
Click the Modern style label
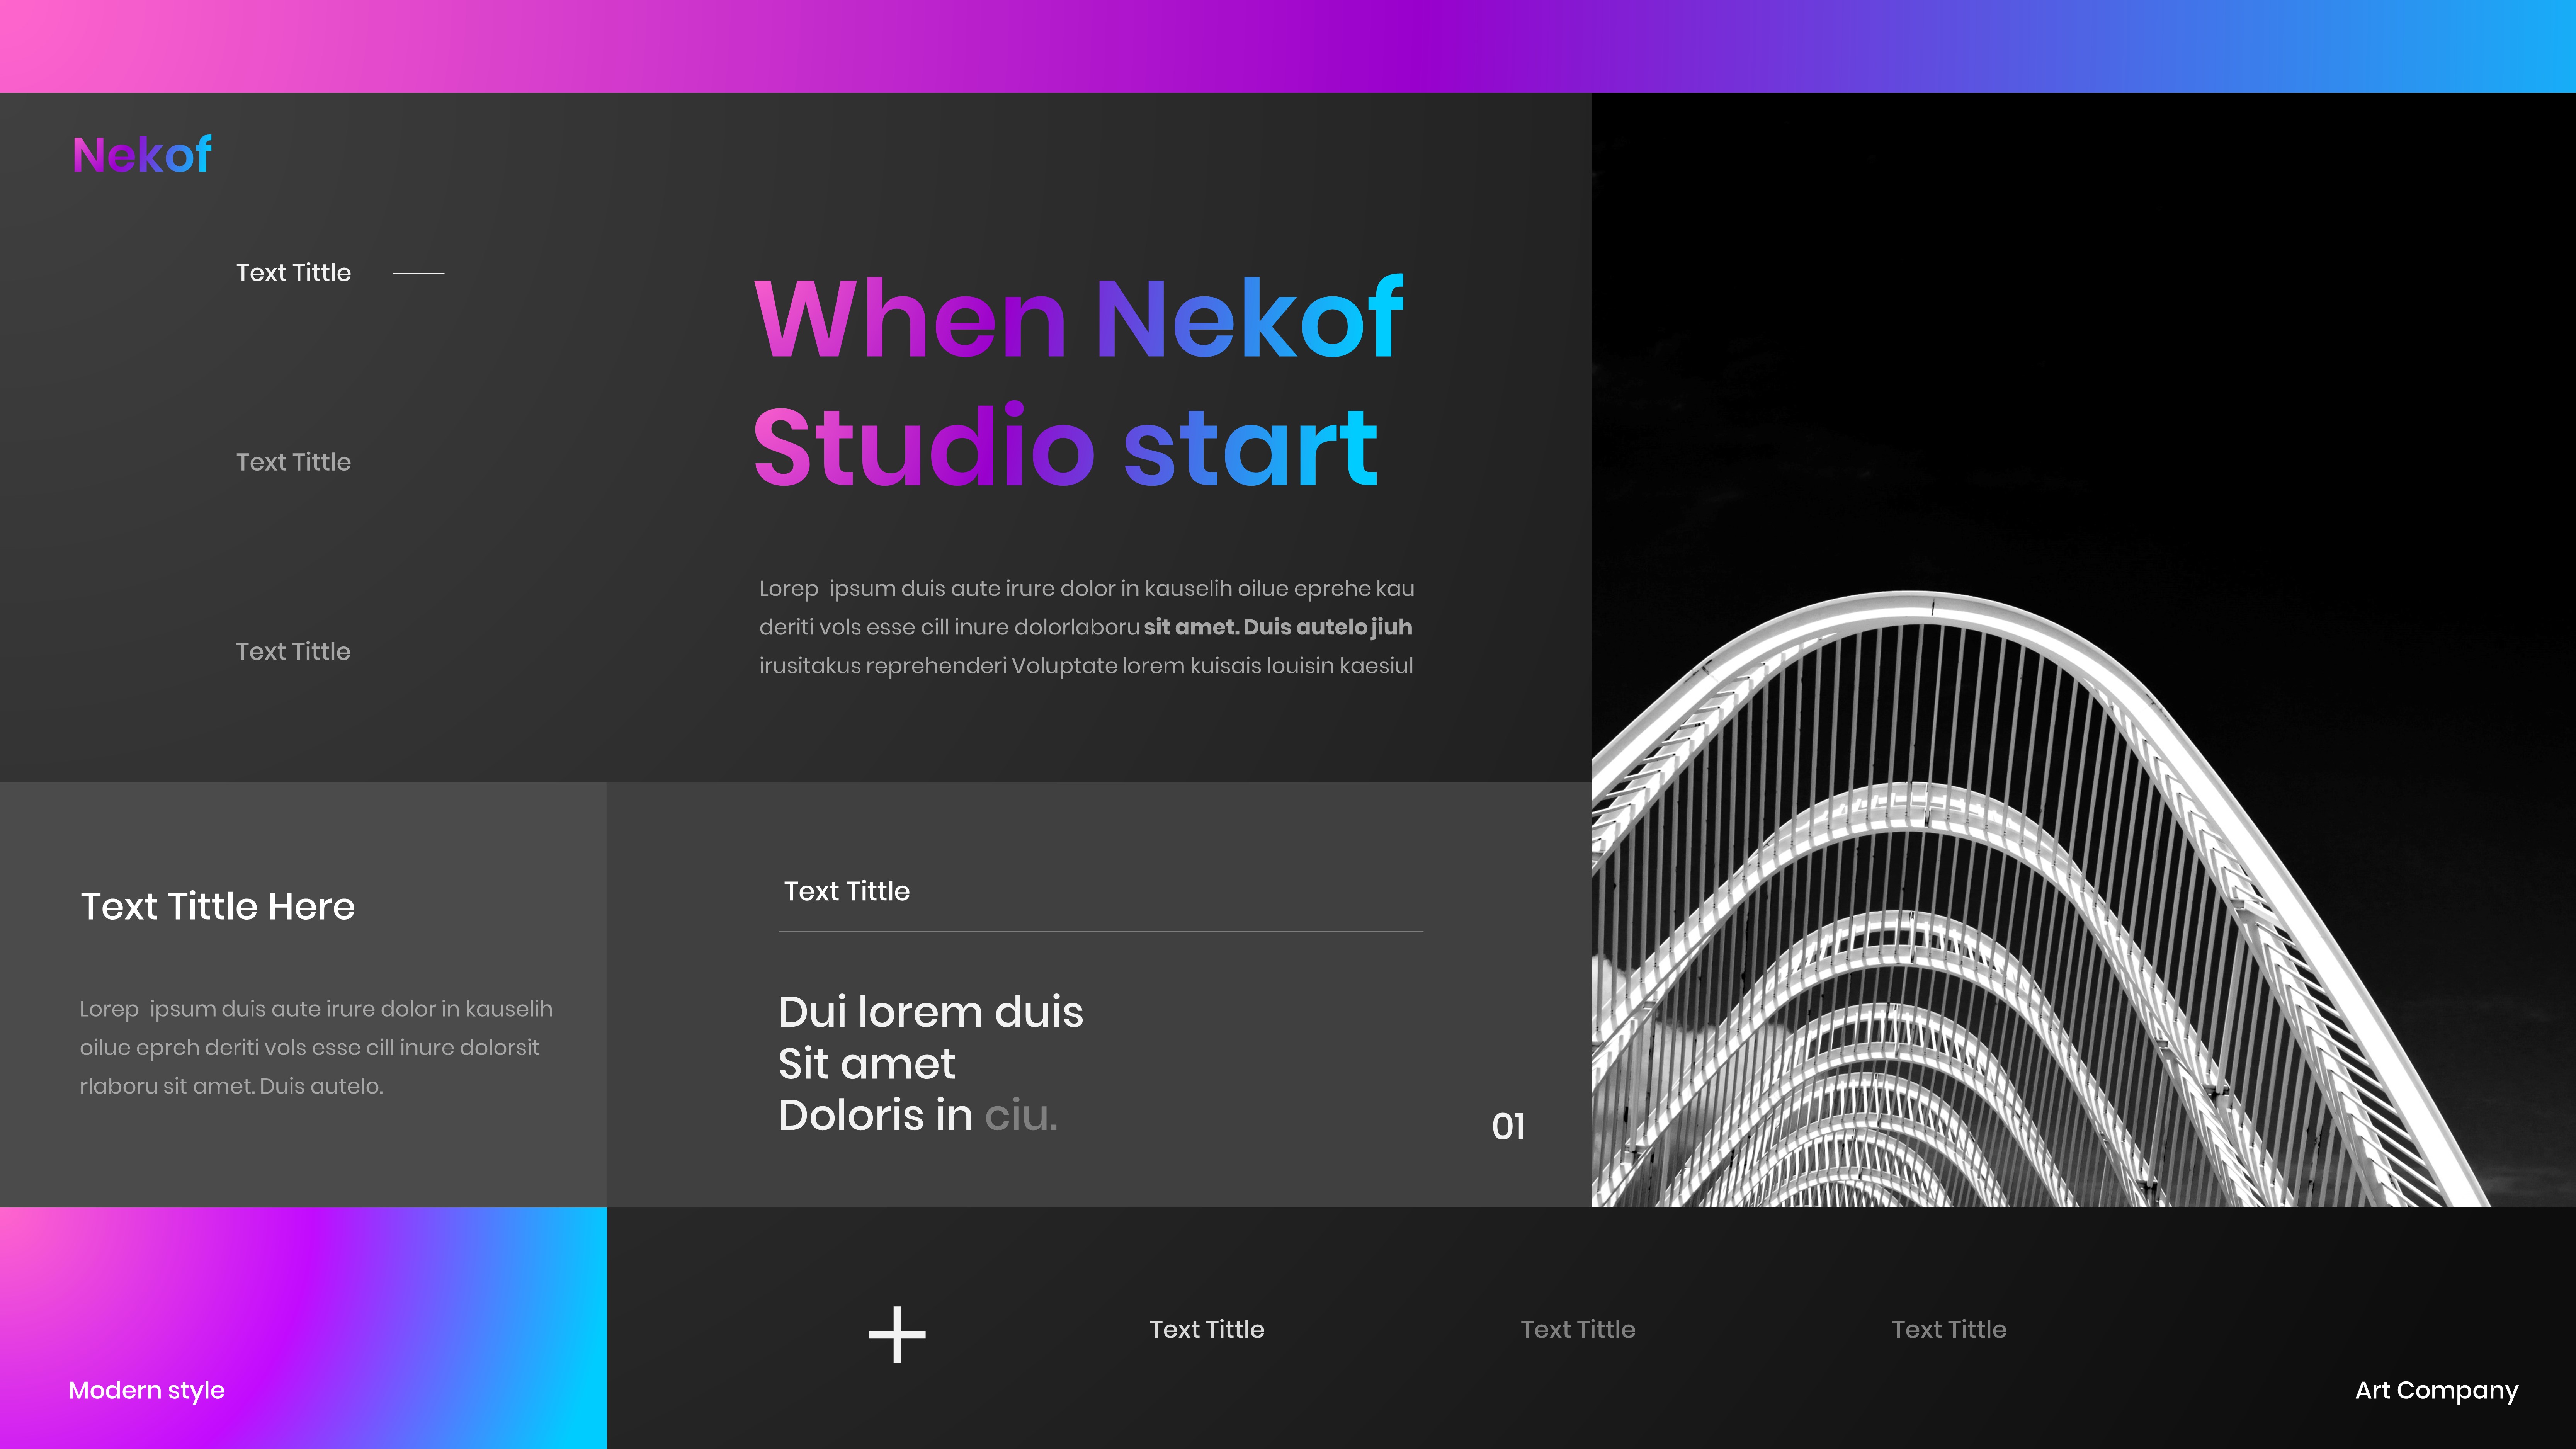(146, 1390)
